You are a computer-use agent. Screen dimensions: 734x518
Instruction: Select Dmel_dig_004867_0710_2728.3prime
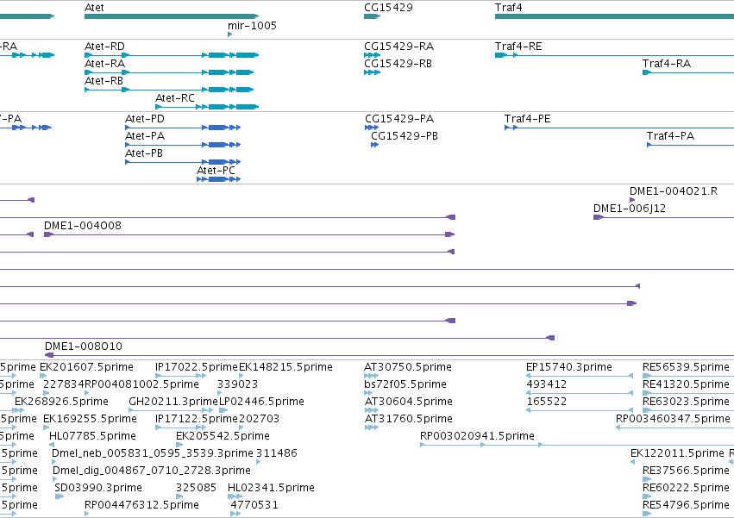tap(55, 479)
